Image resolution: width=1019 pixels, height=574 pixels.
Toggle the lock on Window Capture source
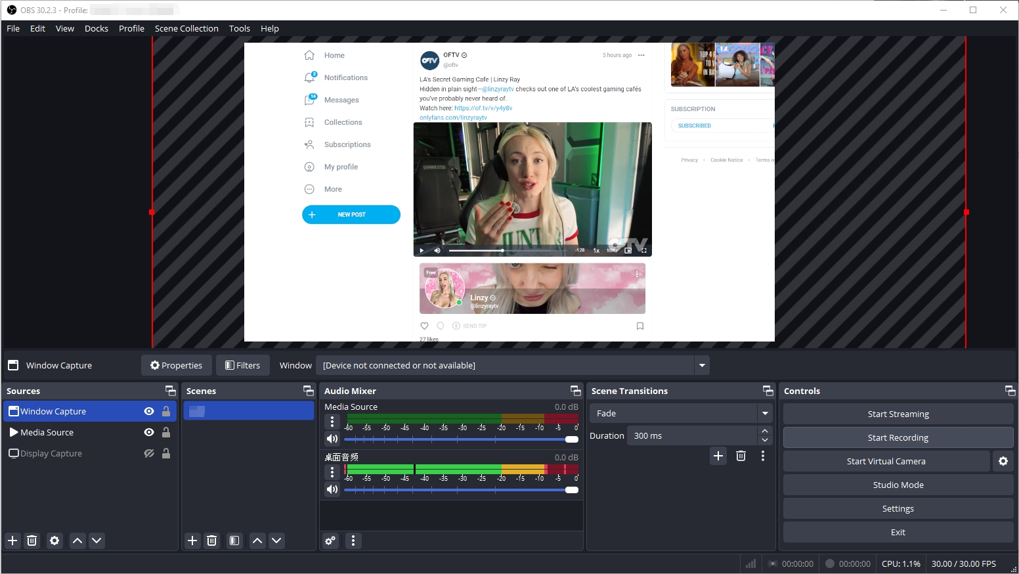click(x=166, y=411)
